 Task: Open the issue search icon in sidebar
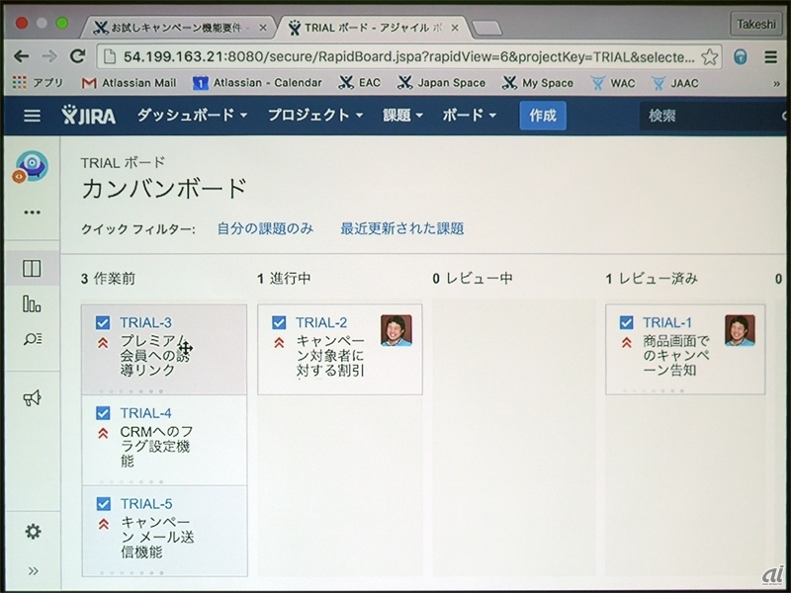click(33, 339)
